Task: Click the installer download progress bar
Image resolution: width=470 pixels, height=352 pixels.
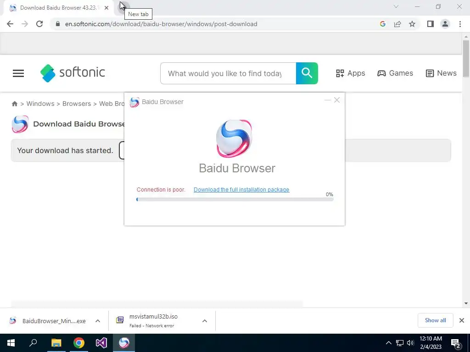Action: pyautogui.click(x=235, y=199)
